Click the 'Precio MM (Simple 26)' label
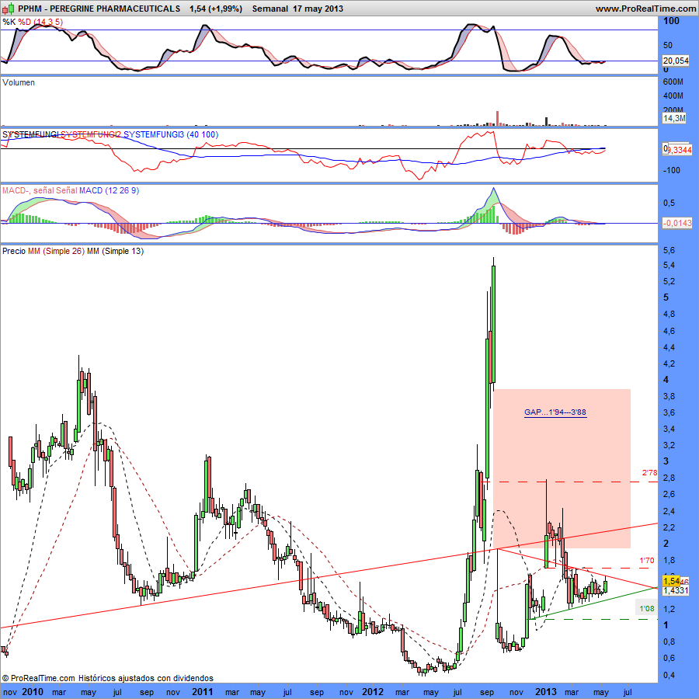 point(43,251)
